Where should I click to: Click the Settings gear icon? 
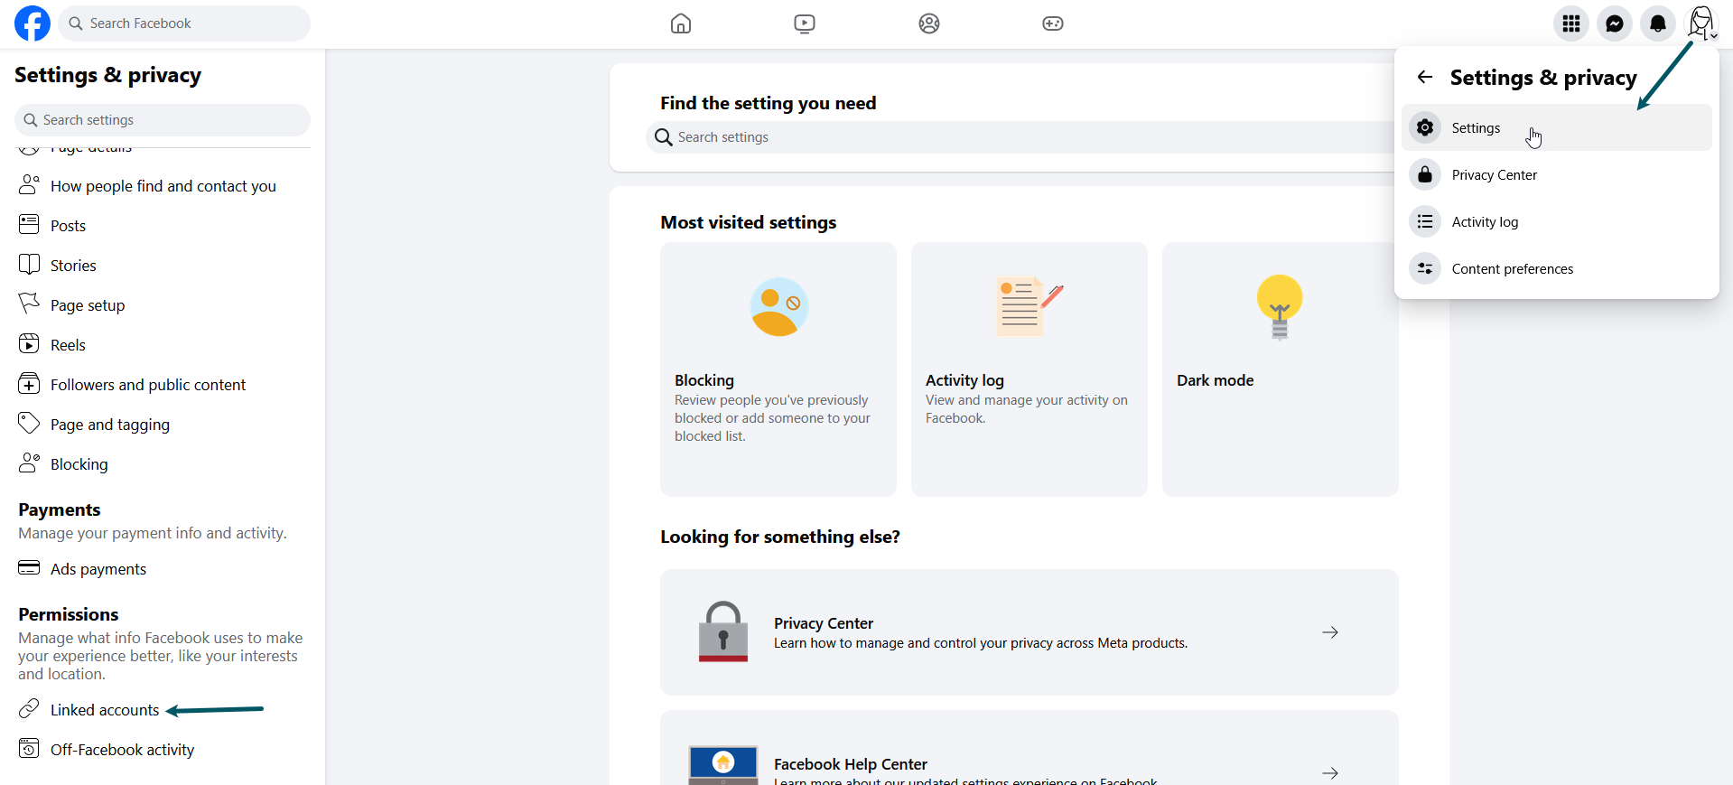[1425, 128]
